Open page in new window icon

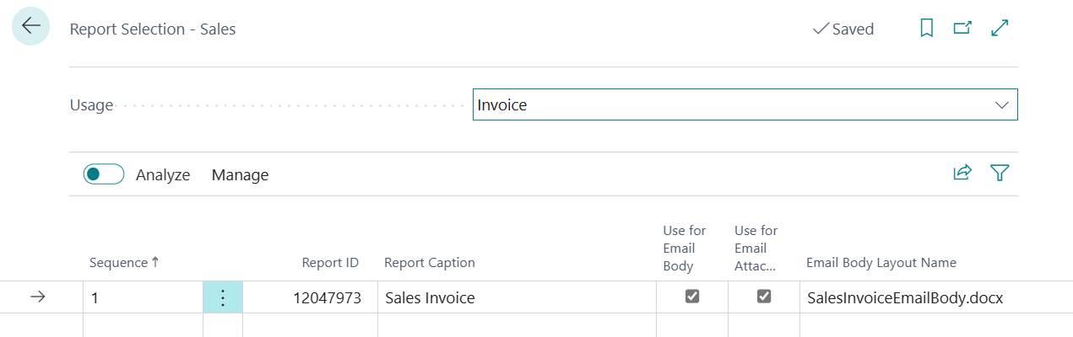point(962,29)
